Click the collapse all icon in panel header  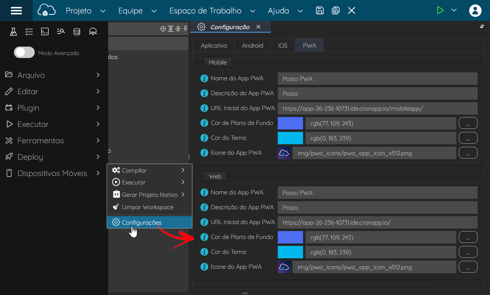[x=178, y=29]
